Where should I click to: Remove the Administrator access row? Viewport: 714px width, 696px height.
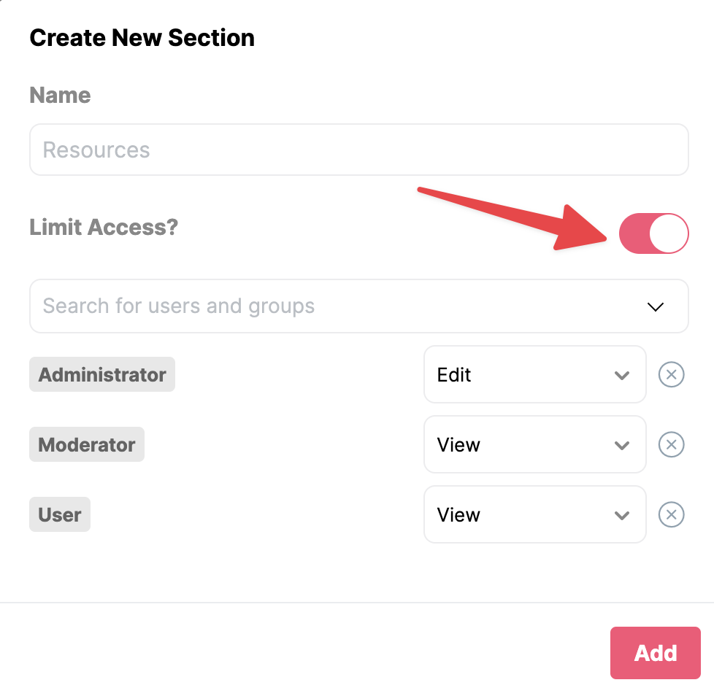[x=671, y=374]
